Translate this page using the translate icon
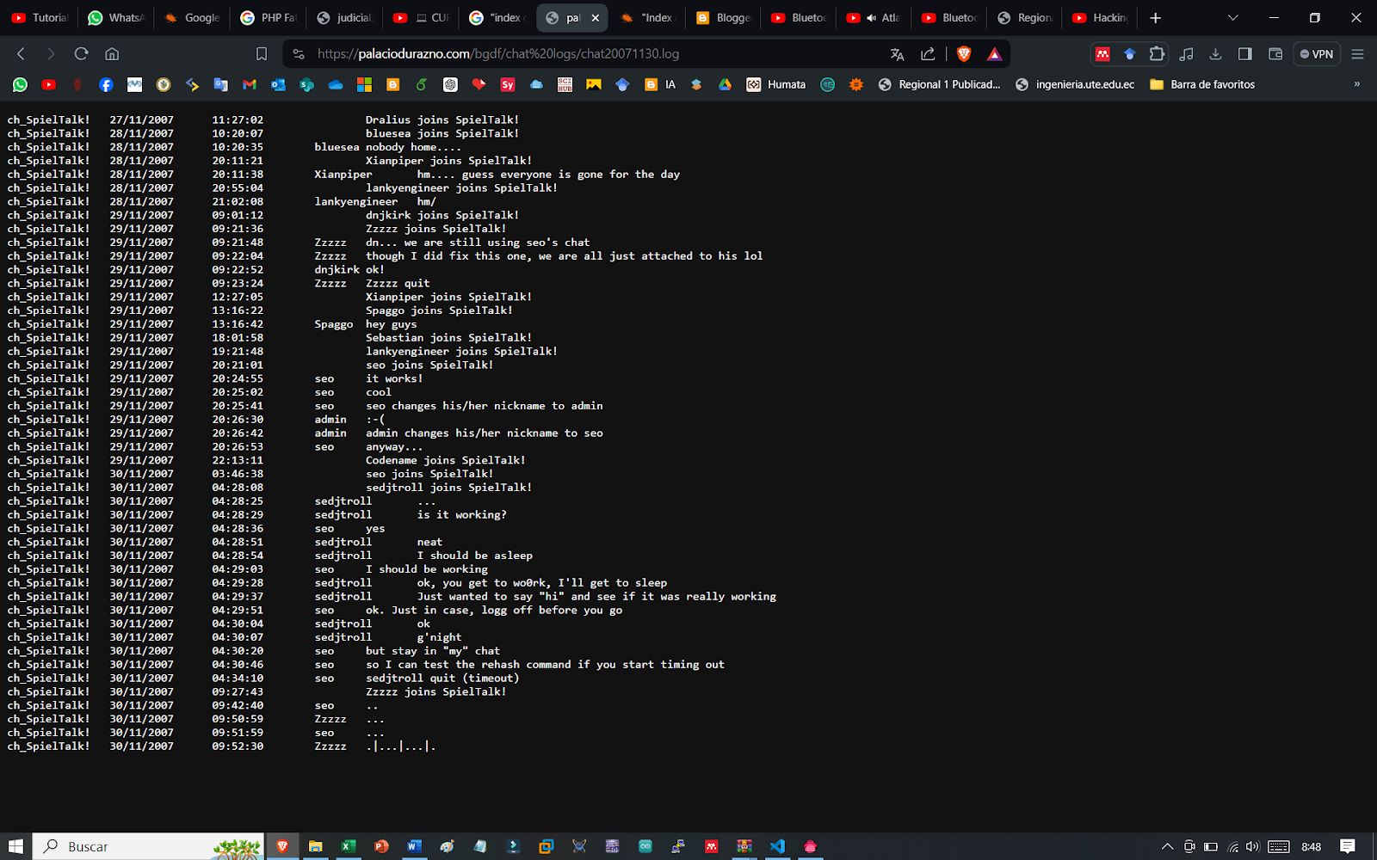The width and height of the screenshot is (1377, 860). (x=897, y=54)
